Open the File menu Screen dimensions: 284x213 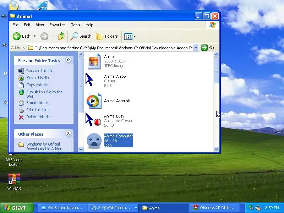tap(15, 25)
